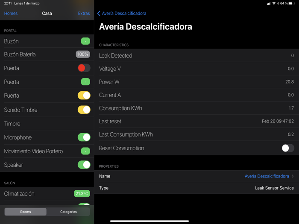Select Last reset Feb 26 09:47:02 value
This screenshot has width=299, height=224.
pos(278,121)
